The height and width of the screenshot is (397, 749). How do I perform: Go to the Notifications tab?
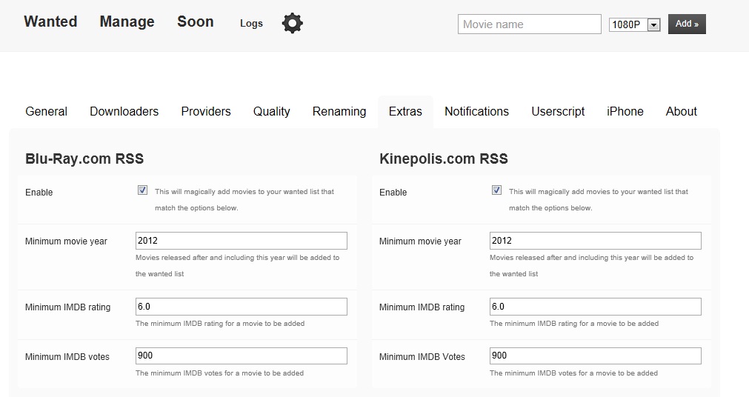tap(476, 111)
